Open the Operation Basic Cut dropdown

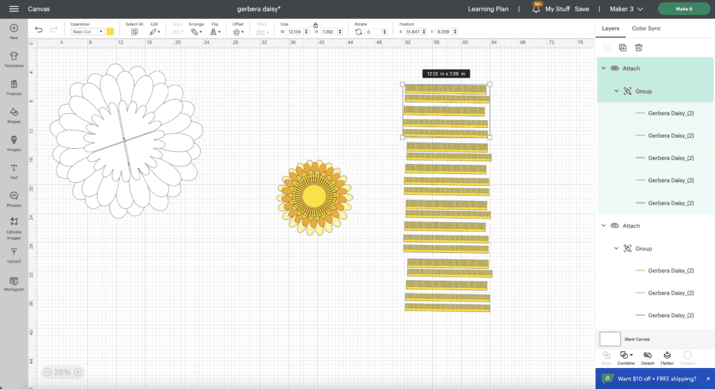[87, 32]
